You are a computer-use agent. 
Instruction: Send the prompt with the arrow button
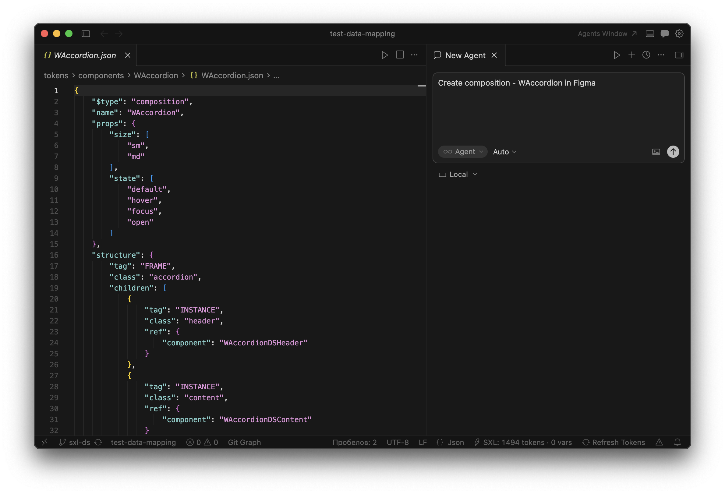(673, 152)
